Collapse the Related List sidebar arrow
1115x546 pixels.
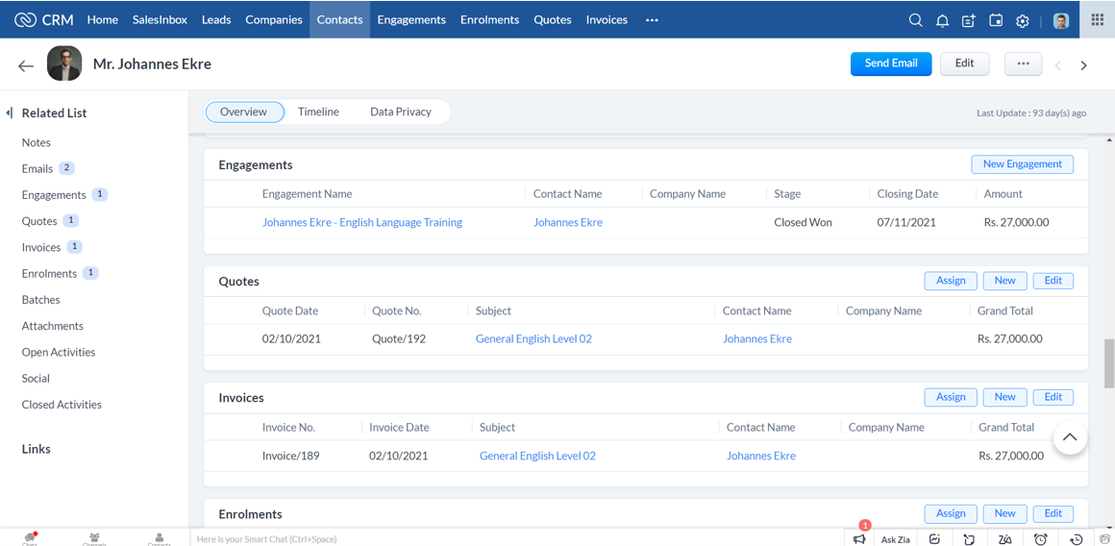click(x=10, y=113)
